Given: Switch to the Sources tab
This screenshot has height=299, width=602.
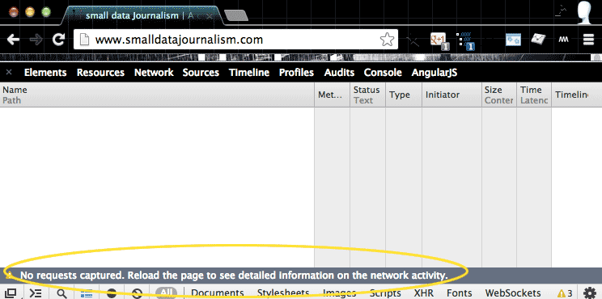Looking at the screenshot, I should 201,73.
